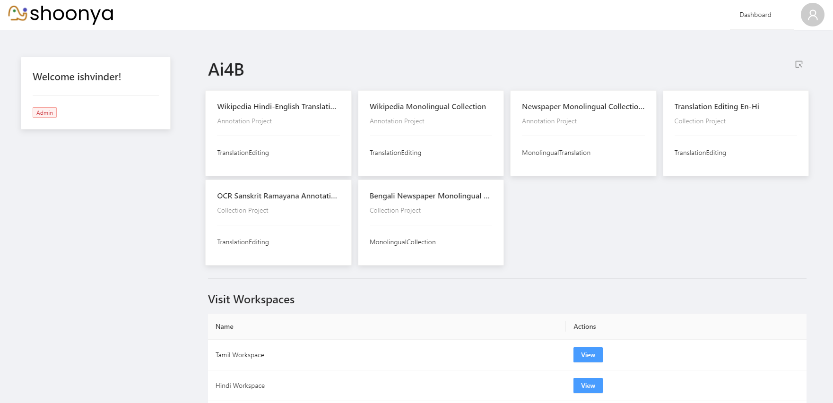The image size is (833, 403).
Task: Click the open organization icon beside Ai4B
Action: click(799, 64)
